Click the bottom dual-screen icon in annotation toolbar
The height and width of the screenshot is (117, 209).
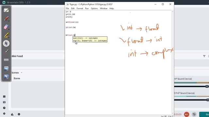pyautogui.click(x=6, y=77)
